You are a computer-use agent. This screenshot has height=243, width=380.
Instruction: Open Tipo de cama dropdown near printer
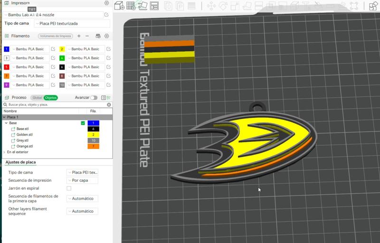[72, 23]
